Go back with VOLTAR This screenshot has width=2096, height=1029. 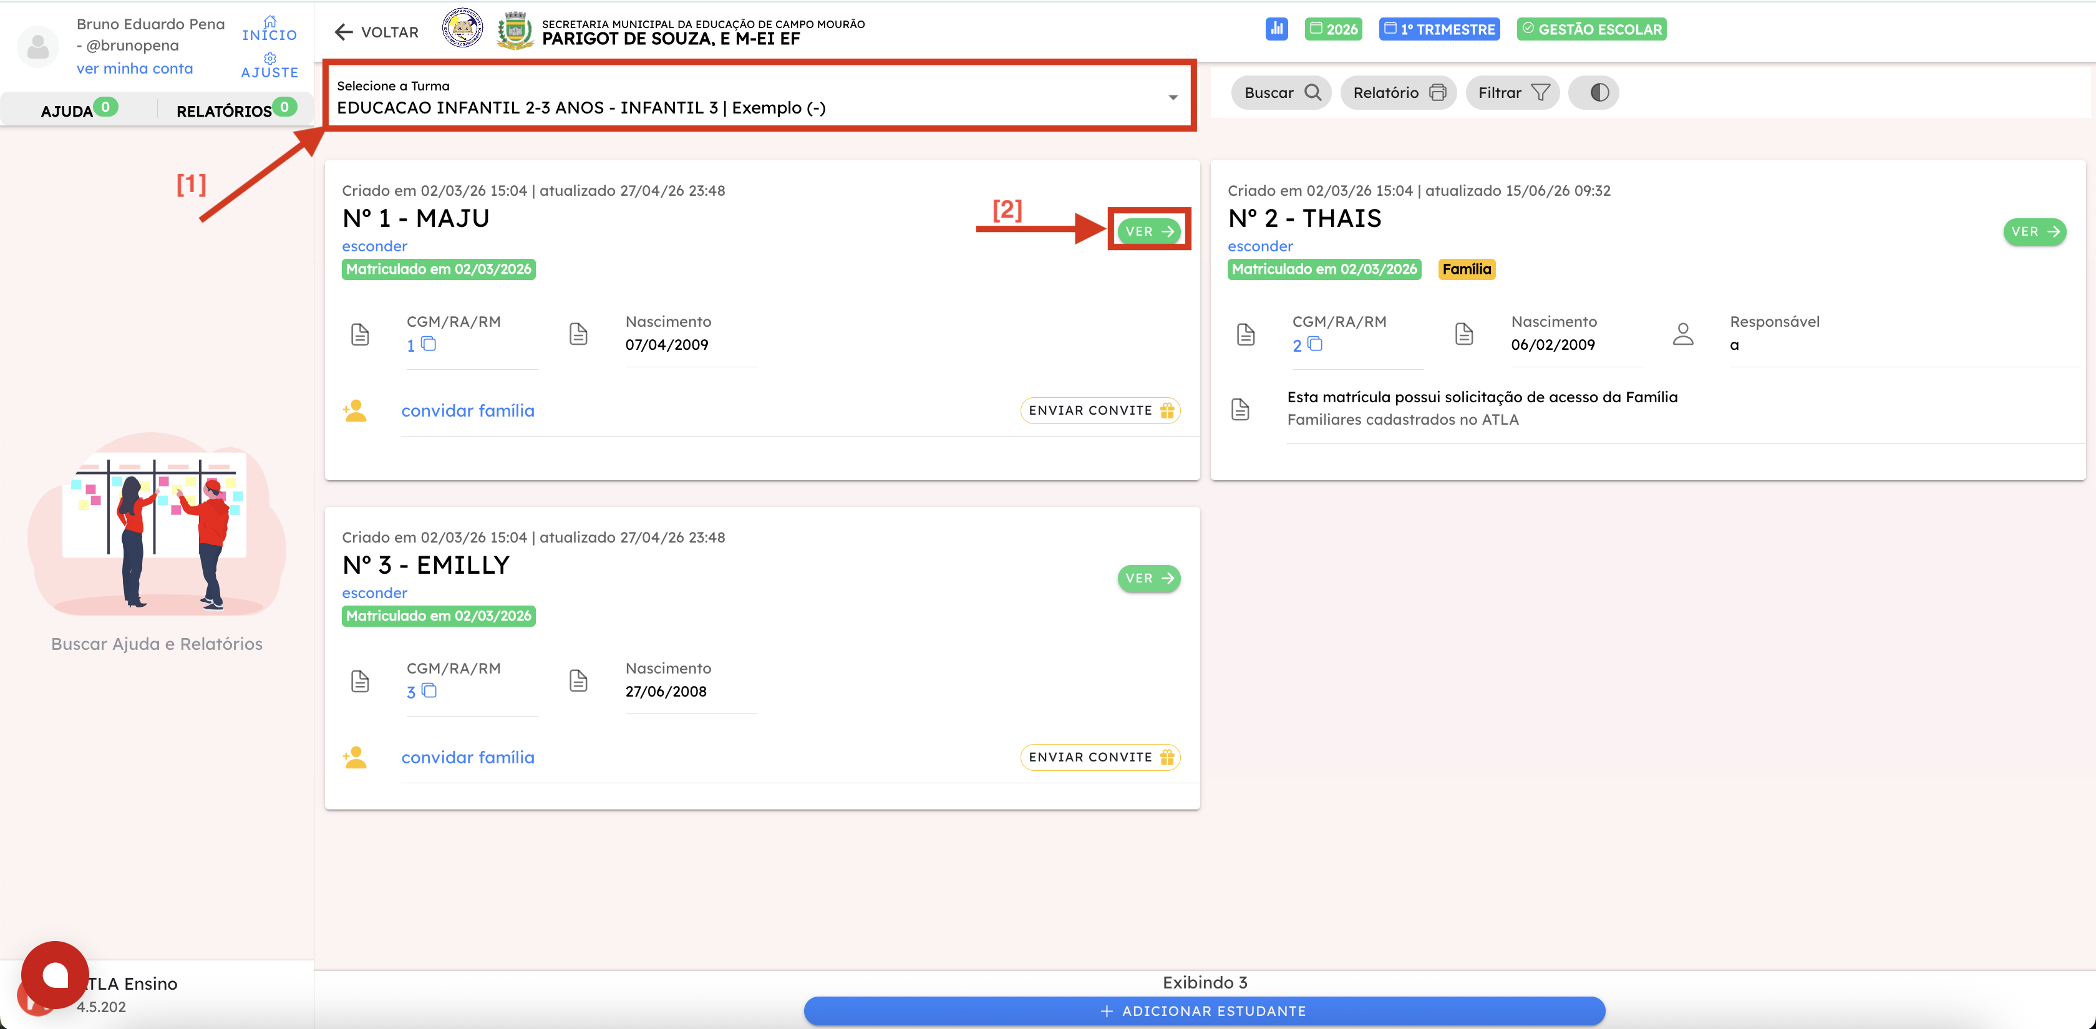click(x=377, y=32)
